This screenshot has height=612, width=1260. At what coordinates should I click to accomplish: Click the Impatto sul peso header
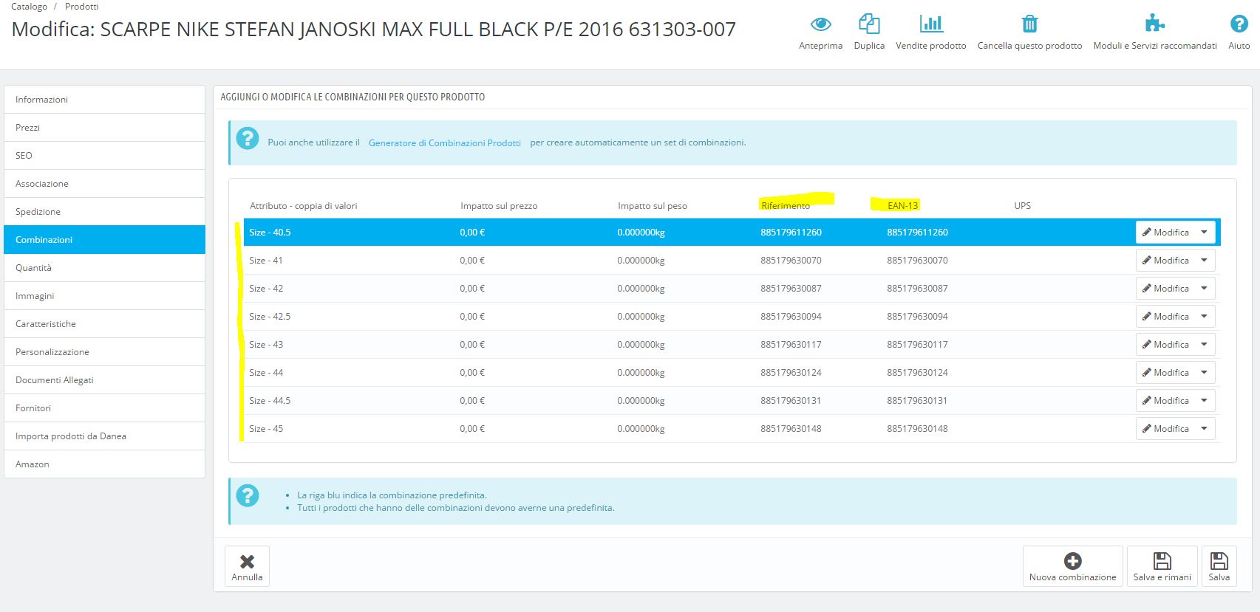pyautogui.click(x=653, y=206)
